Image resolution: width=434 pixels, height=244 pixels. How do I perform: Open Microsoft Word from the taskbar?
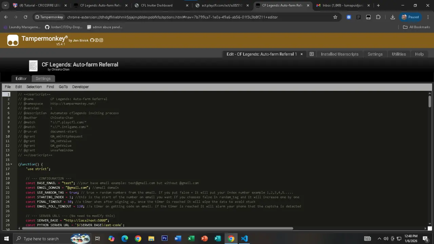tap(178, 239)
